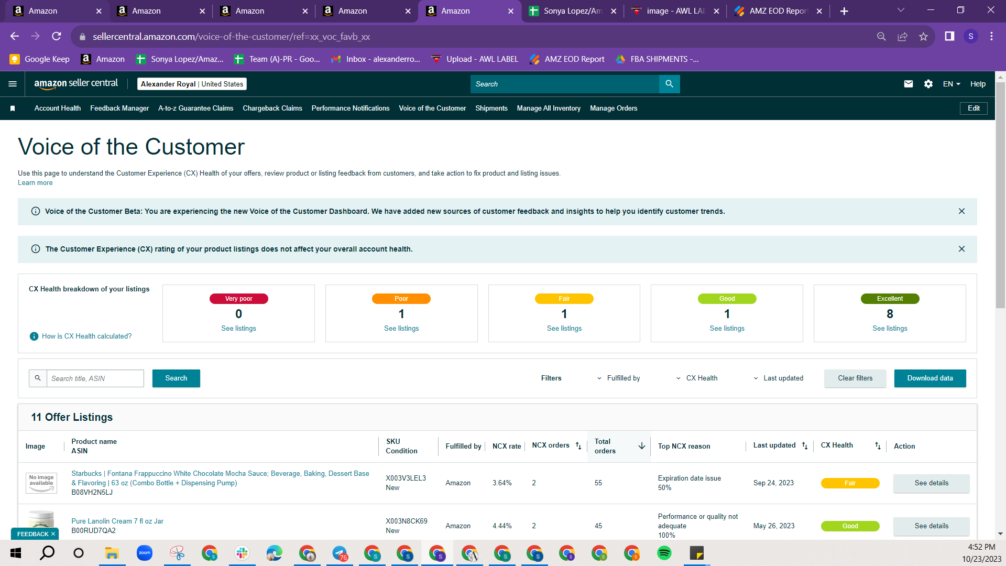Open the browser zoom magnifier icon
1006x566 pixels.
tap(881, 36)
